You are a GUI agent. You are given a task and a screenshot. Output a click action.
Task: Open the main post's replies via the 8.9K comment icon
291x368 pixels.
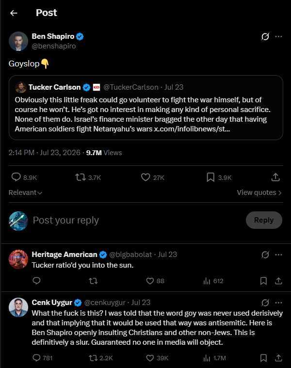click(16, 177)
